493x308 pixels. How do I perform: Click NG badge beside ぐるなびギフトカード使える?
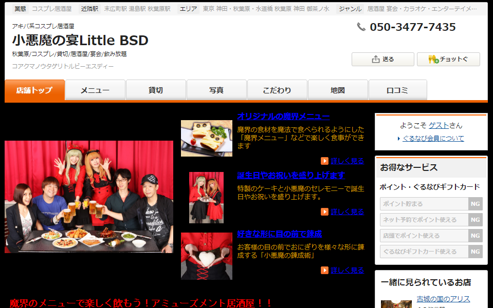pyautogui.click(x=475, y=252)
